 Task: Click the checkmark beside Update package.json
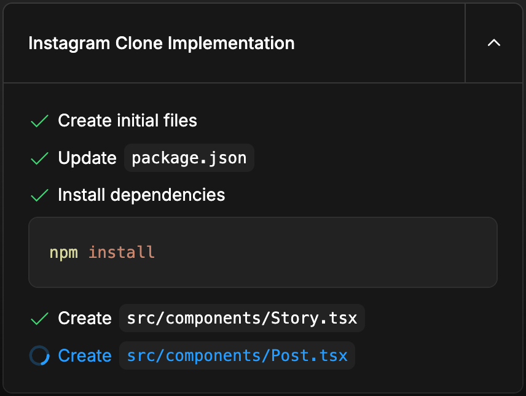point(39,158)
